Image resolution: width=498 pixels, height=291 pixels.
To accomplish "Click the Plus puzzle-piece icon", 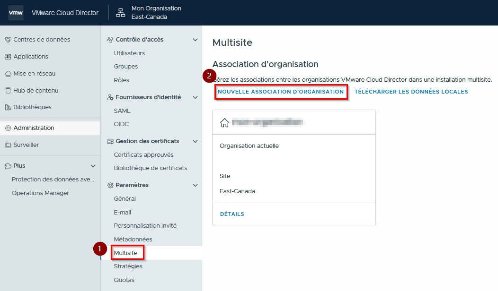I will click(8, 166).
